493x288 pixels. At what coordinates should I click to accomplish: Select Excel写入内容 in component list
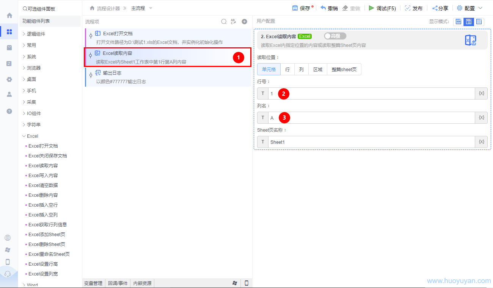pos(43,176)
